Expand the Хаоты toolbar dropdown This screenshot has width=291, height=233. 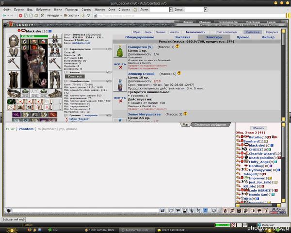(x=79, y=16)
